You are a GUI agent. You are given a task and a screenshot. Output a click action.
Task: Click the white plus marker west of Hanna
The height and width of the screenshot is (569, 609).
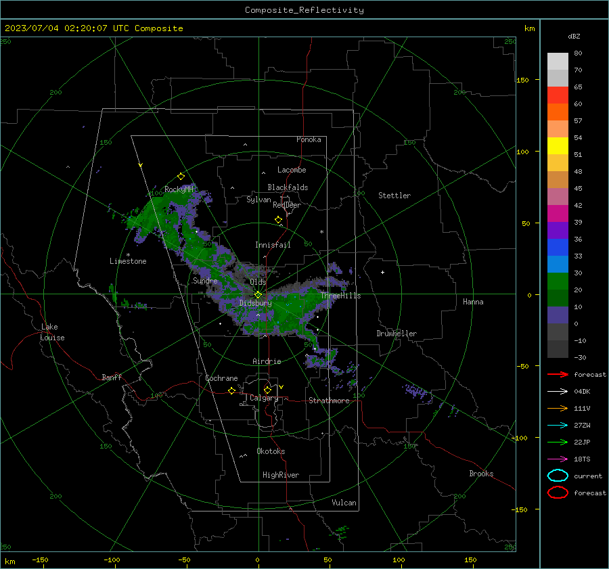382,272
